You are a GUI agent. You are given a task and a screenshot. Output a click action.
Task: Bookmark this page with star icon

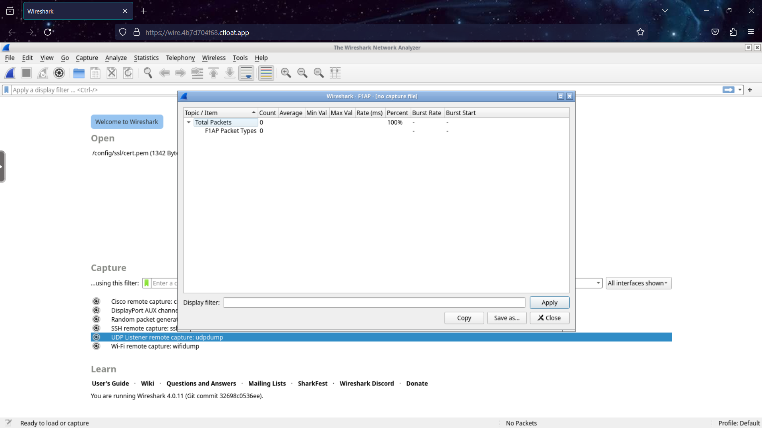pos(640,32)
